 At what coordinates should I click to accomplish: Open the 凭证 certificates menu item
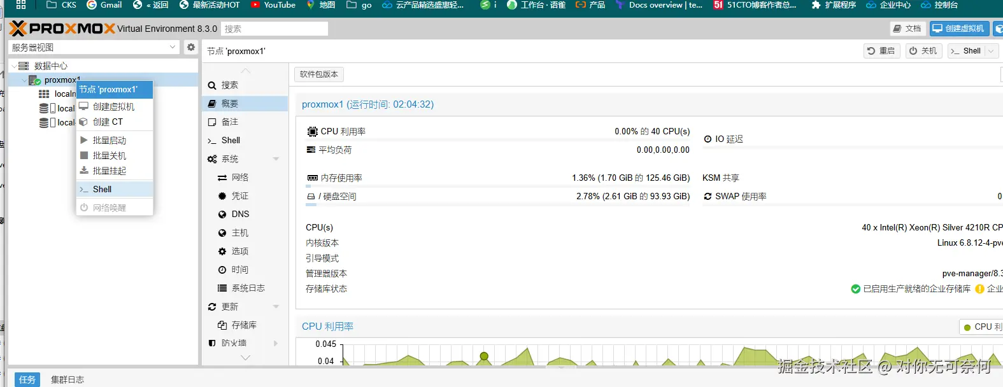[x=245, y=196]
